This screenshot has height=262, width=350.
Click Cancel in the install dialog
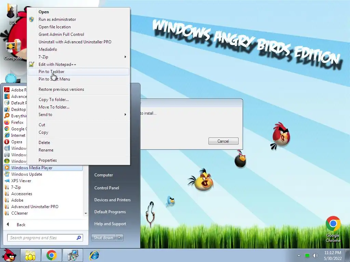click(x=223, y=141)
